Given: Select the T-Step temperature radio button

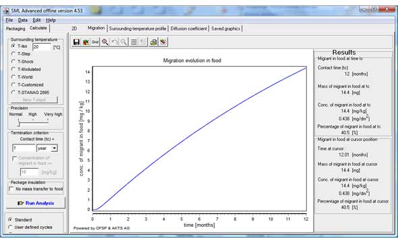Looking at the screenshot, I should pos(13,54).
